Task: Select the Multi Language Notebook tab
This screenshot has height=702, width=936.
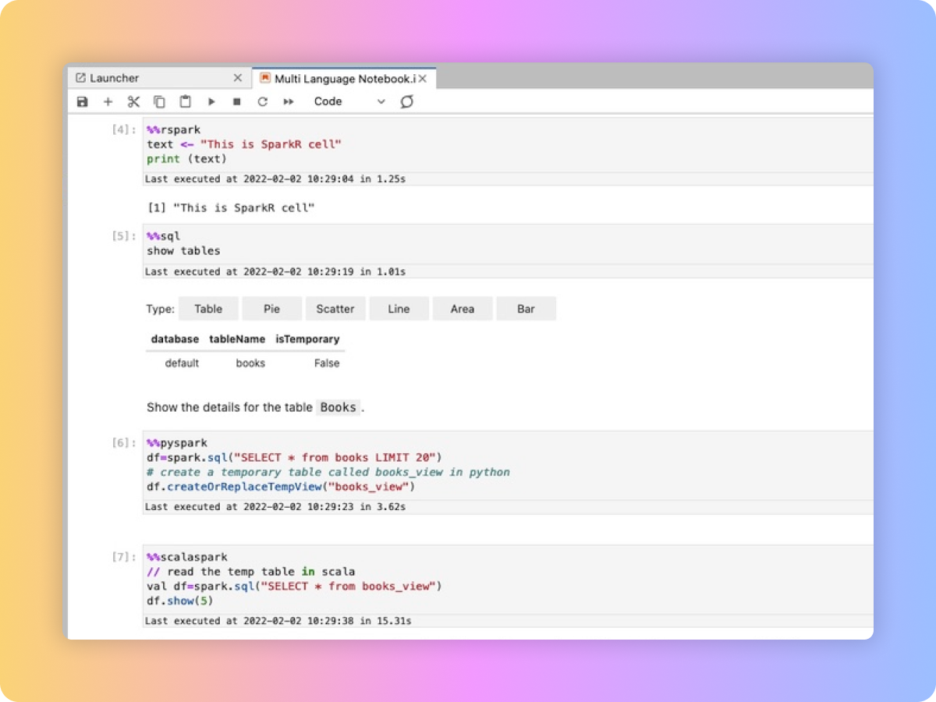Action: (339, 78)
